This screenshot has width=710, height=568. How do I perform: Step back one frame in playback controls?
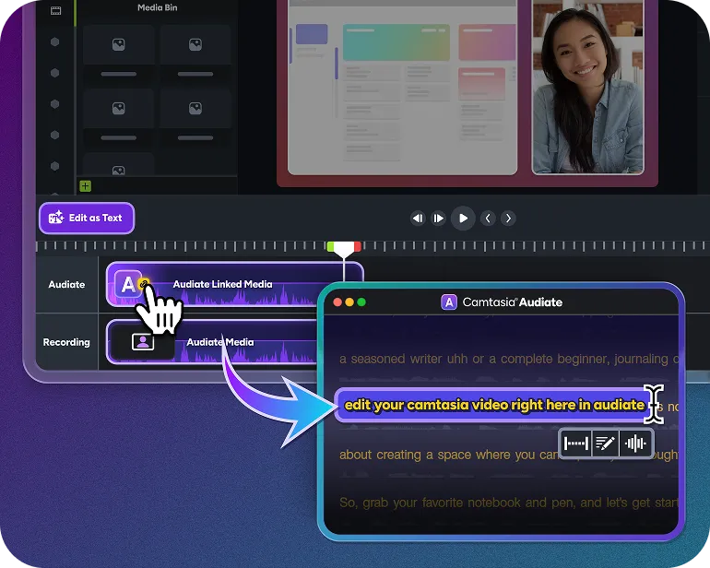coord(418,219)
